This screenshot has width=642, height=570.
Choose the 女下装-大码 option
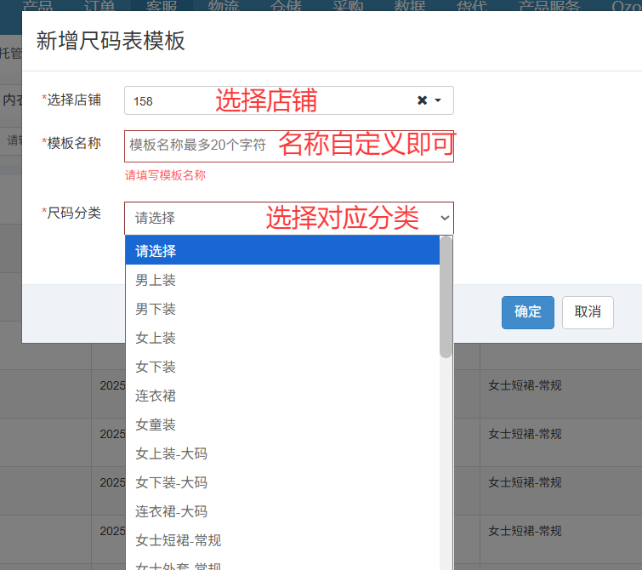(x=282, y=482)
